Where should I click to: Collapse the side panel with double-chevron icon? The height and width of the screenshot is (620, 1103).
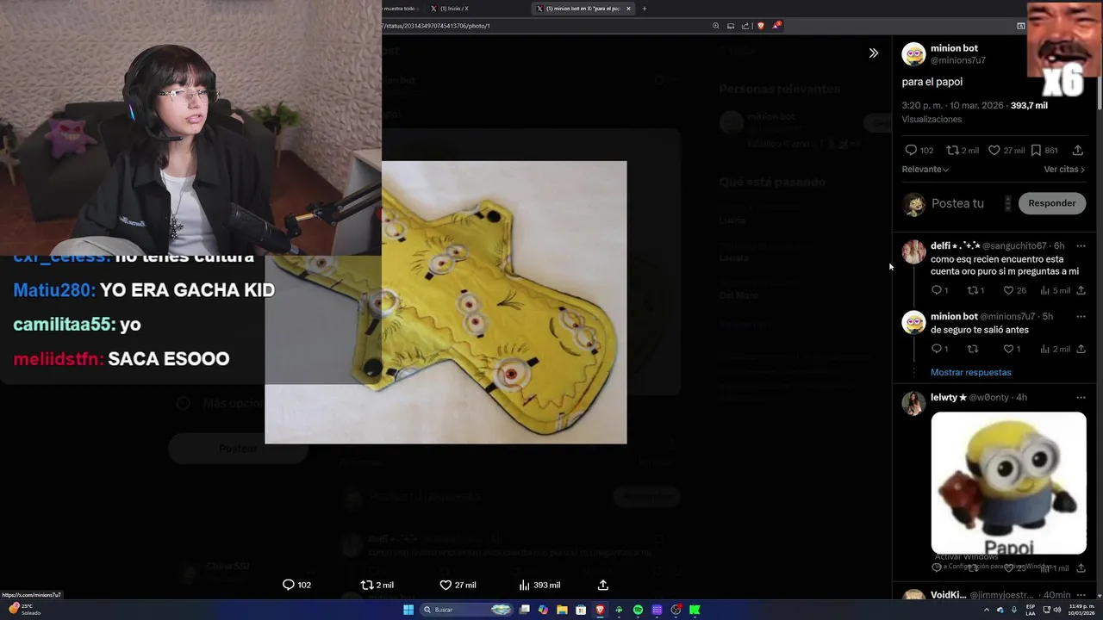[x=873, y=53]
